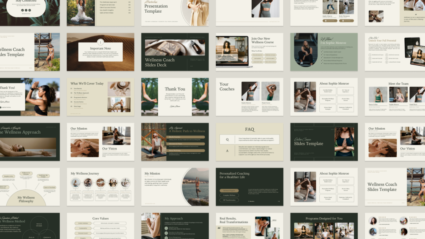This screenshot has width=425, height=239.
Task: Open the Stay Connected slide thumbnail
Action: coord(30,13)
